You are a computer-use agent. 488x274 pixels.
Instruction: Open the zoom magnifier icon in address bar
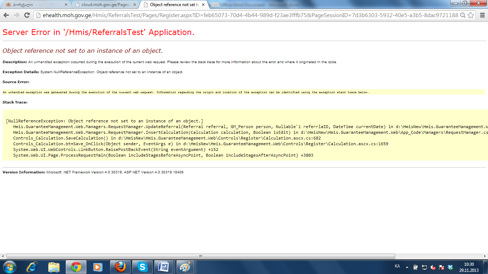463,15
